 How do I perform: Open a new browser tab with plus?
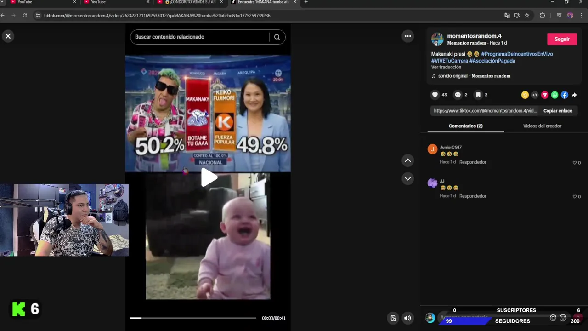(306, 2)
